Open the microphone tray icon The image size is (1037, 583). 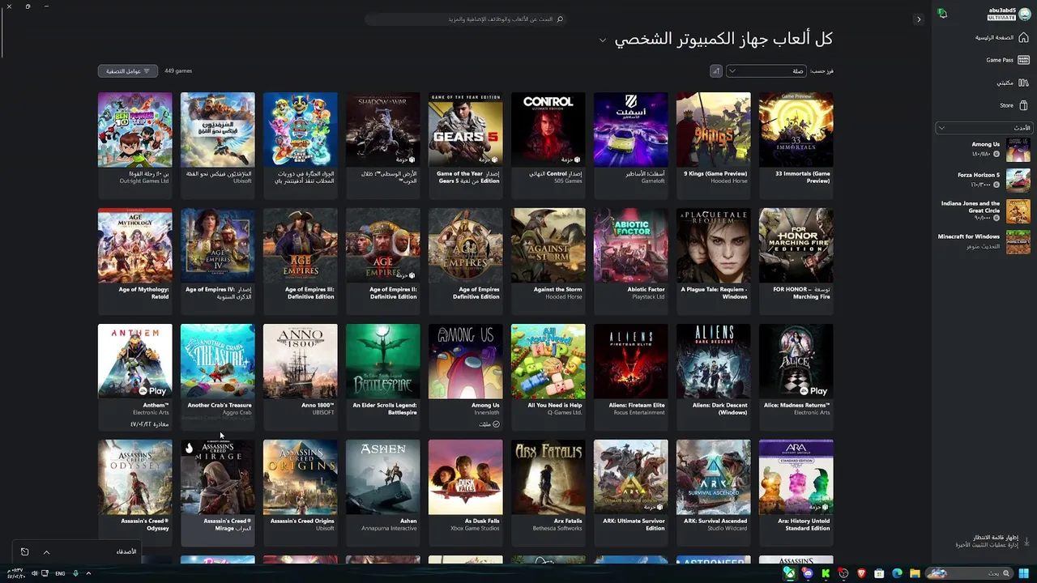(x=75, y=573)
